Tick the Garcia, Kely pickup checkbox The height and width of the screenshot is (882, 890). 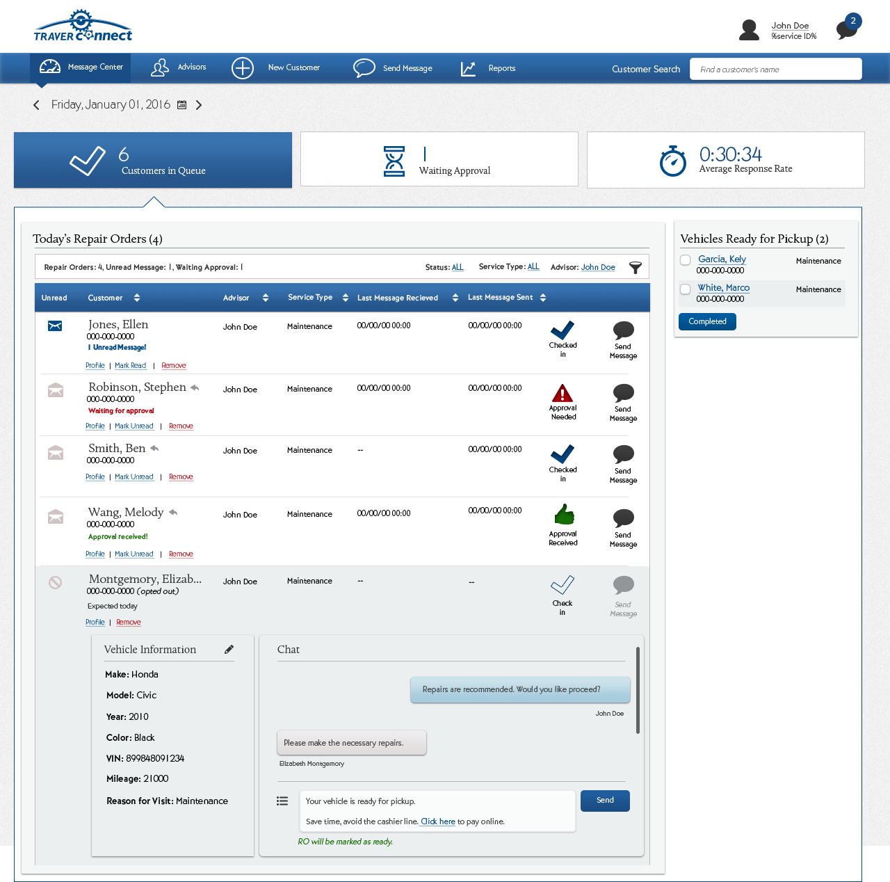[x=686, y=260]
